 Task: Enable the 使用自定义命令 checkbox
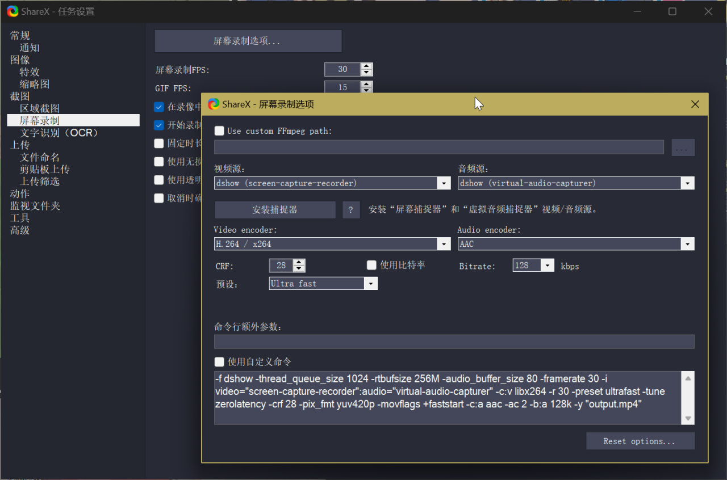tap(219, 362)
